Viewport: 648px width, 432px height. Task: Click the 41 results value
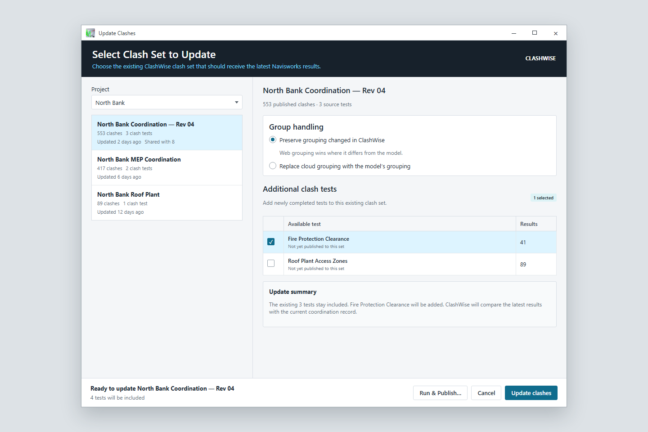coord(523,243)
